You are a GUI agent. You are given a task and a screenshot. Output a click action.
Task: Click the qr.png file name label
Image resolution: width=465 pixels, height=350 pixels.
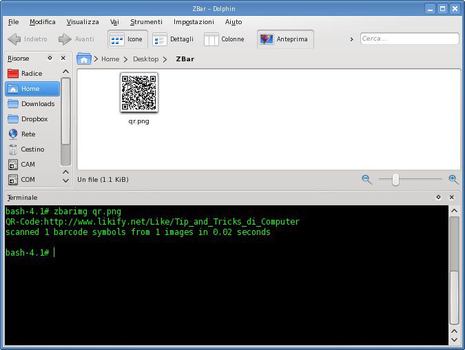[x=138, y=121]
